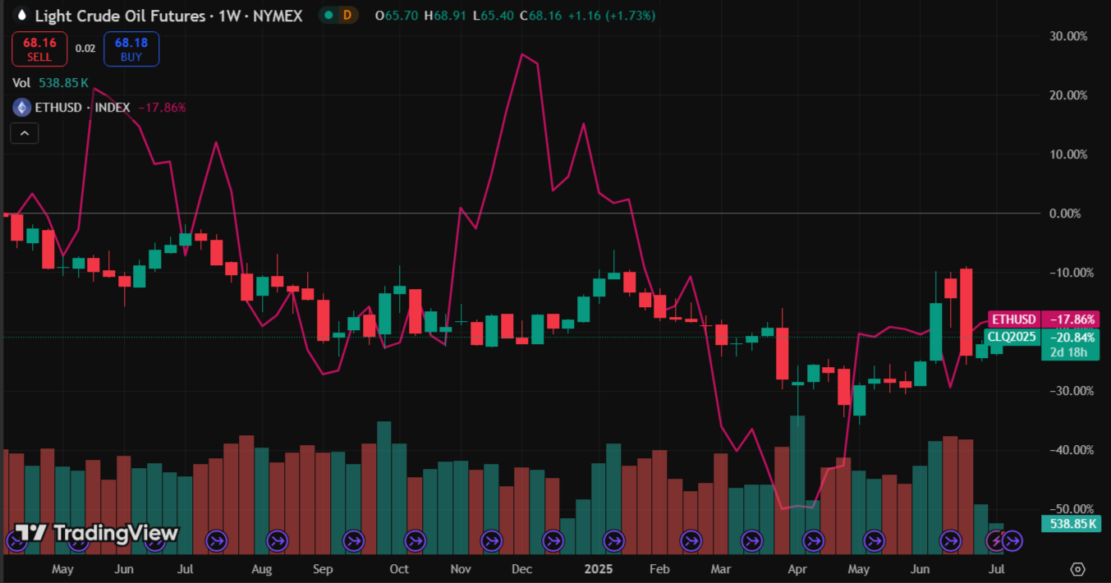
Task: Click the arrow marker right of the lightning-bolt marker
Action: click(1012, 540)
